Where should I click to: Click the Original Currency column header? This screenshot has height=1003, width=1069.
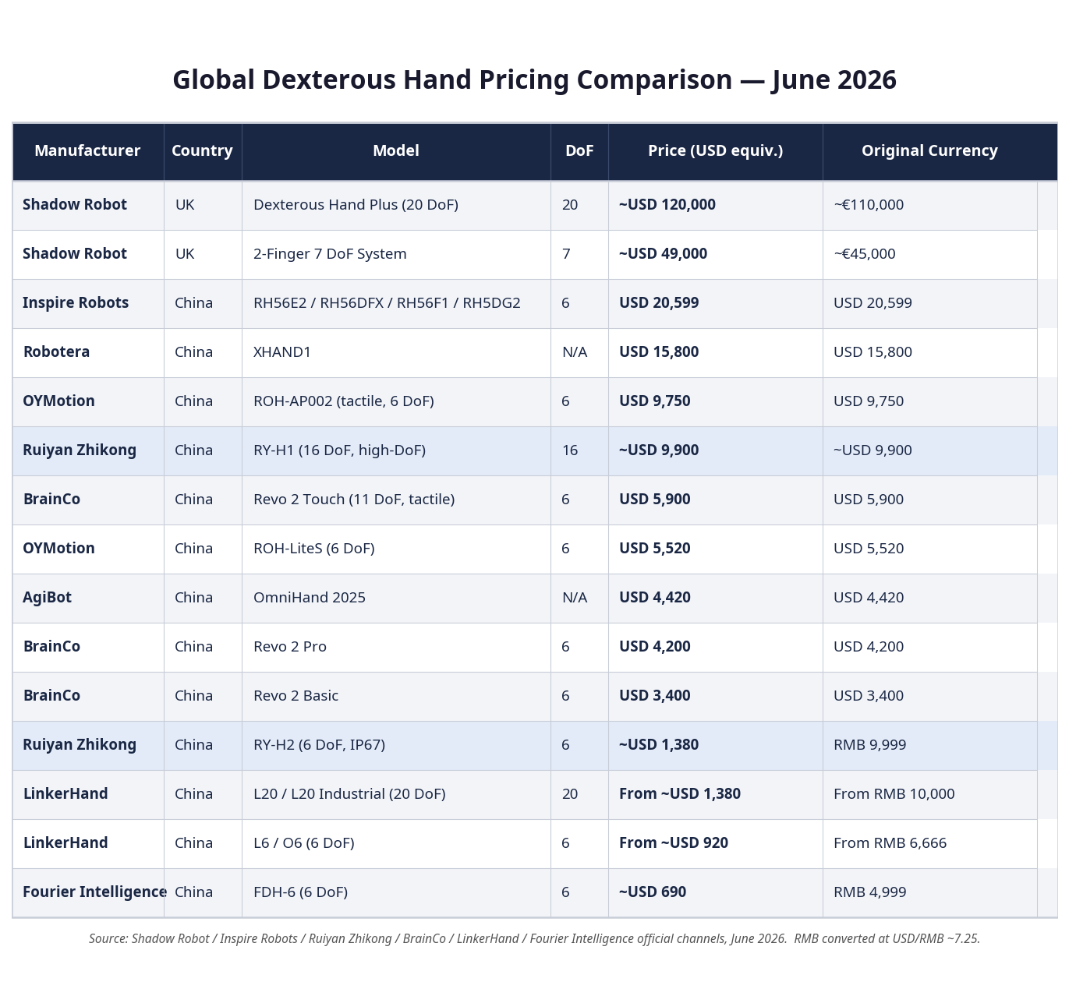click(929, 151)
